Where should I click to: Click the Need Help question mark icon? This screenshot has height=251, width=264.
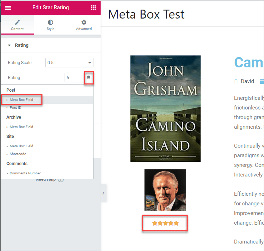pos(61,179)
